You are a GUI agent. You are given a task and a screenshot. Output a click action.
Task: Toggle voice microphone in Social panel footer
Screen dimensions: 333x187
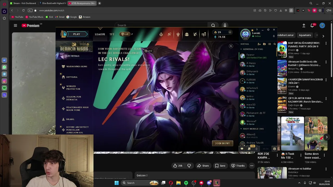tap(257, 149)
